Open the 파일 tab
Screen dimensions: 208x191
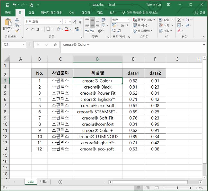(8, 13)
